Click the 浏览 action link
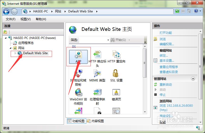The height and width of the screenshot is (133, 205). pos(163,39)
